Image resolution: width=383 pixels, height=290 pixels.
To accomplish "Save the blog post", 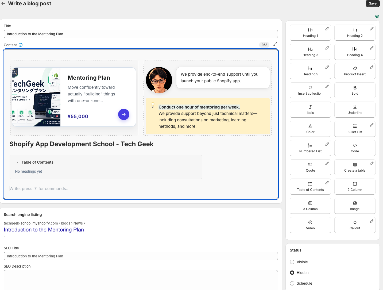I will 373,3.
